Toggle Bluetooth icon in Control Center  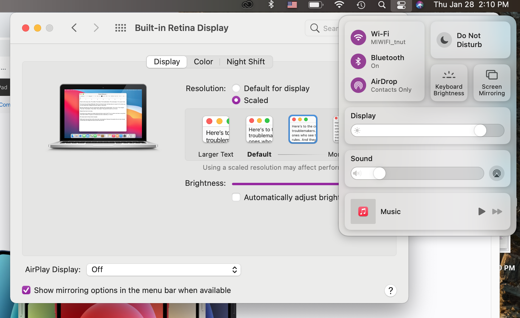click(358, 61)
